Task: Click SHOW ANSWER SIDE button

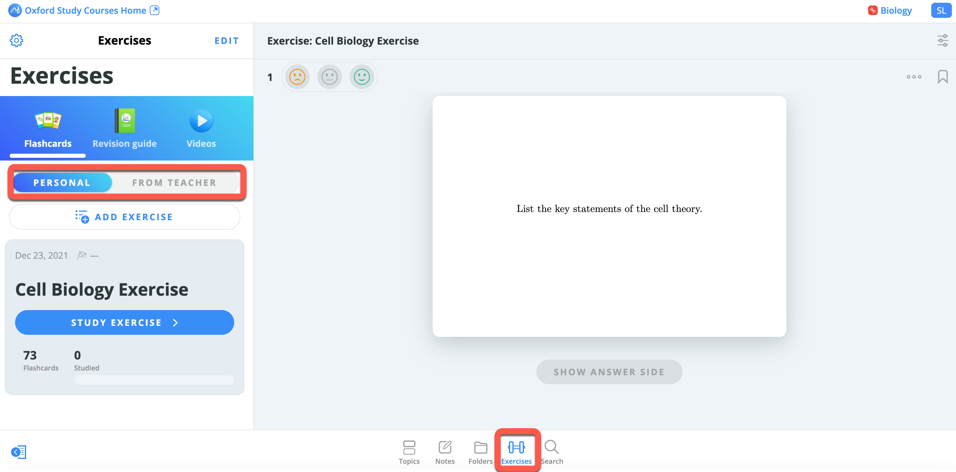Action: [609, 372]
